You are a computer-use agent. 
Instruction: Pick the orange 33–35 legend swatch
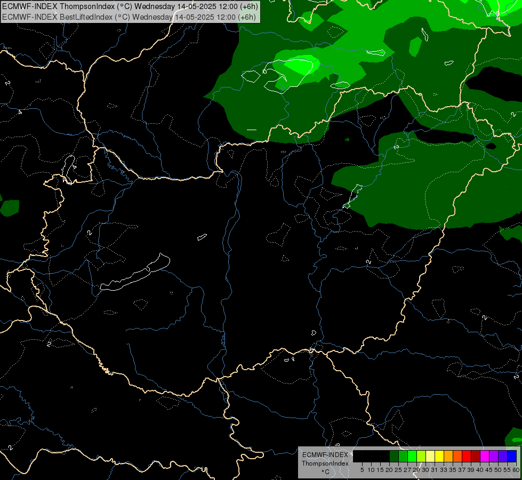[x=448, y=456]
